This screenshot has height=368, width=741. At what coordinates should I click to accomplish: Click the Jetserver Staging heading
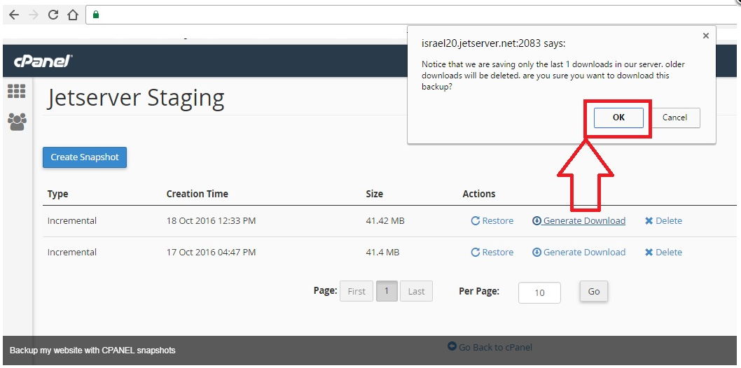click(x=136, y=98)
